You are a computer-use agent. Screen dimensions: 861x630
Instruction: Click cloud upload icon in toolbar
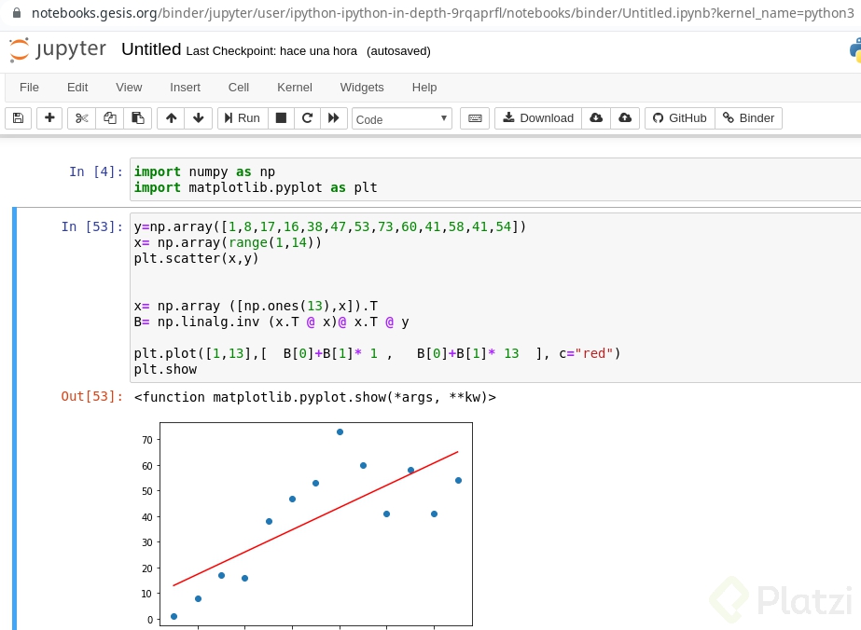pyautogui.click(x=625, y=118)
